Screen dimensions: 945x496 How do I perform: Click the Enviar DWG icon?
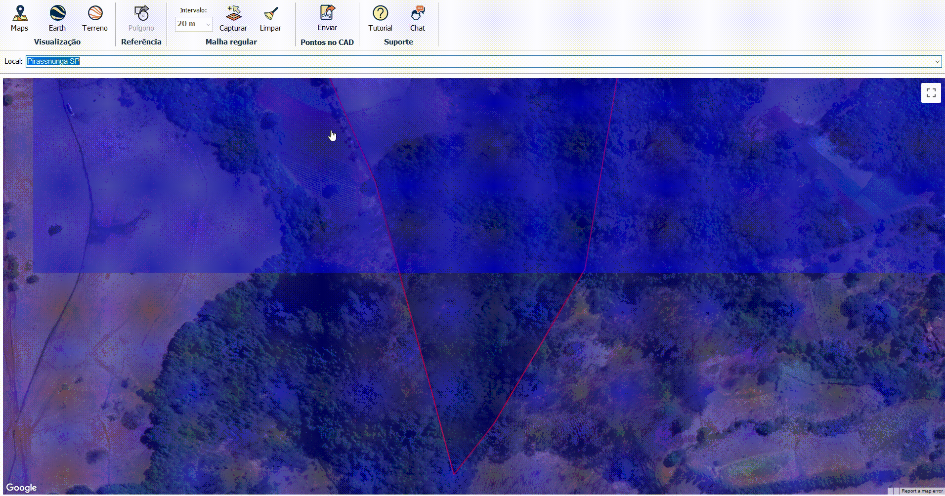[327, 12]
